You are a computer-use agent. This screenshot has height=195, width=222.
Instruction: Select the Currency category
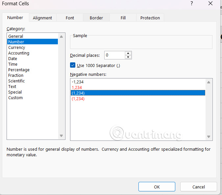pos(17,48)
